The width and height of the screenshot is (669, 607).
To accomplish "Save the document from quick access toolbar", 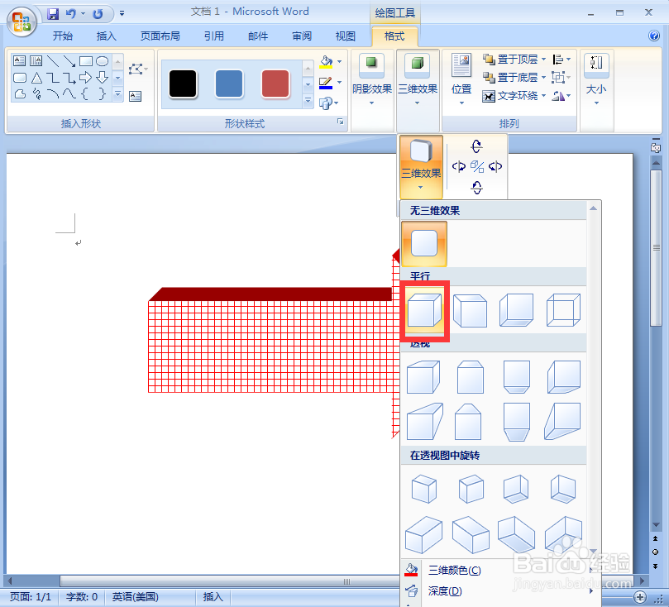I will click(53, 14).
